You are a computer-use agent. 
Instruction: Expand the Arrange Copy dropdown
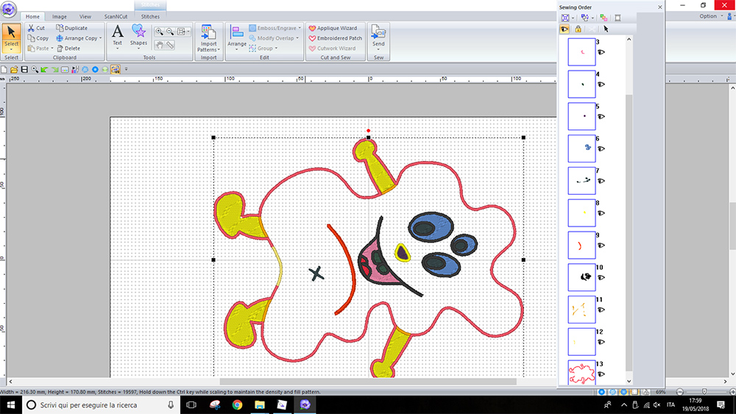point(100,38)
